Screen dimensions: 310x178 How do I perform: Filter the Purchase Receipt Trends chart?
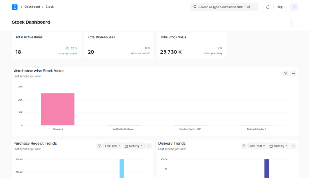coord(100,146)
